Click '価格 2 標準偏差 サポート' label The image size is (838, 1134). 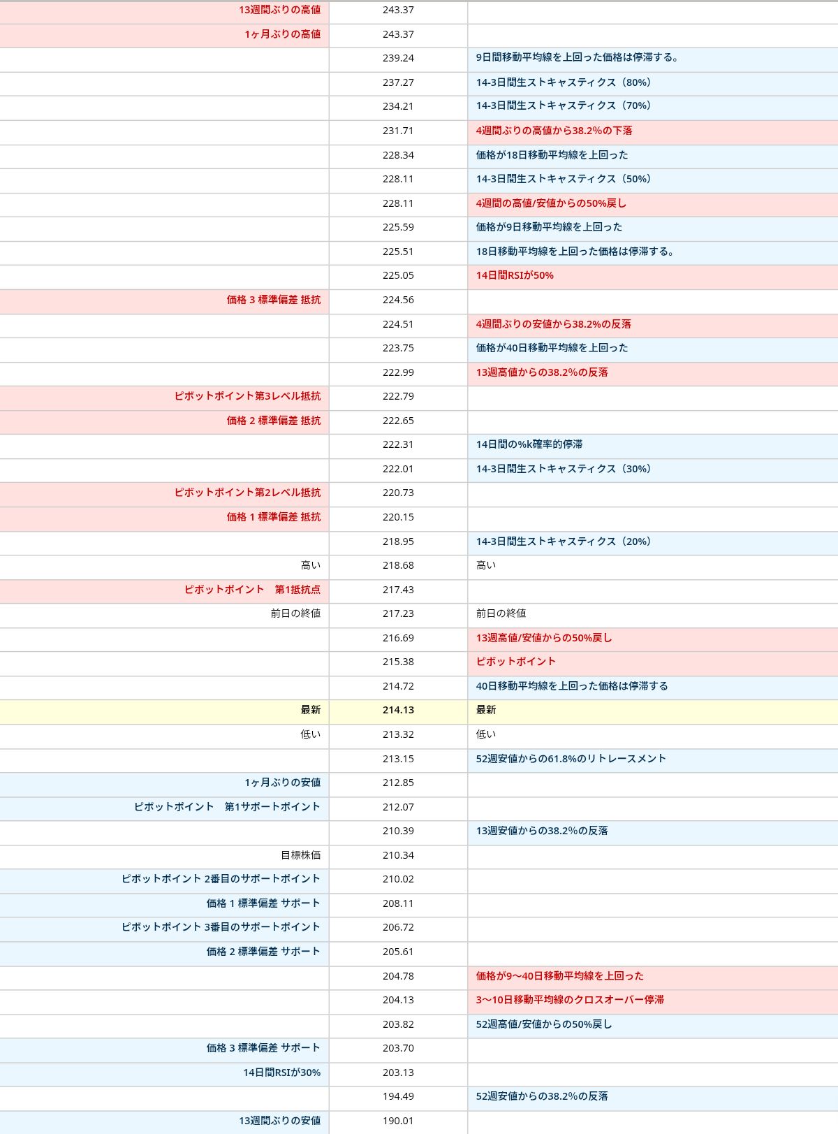click(263, 952)
